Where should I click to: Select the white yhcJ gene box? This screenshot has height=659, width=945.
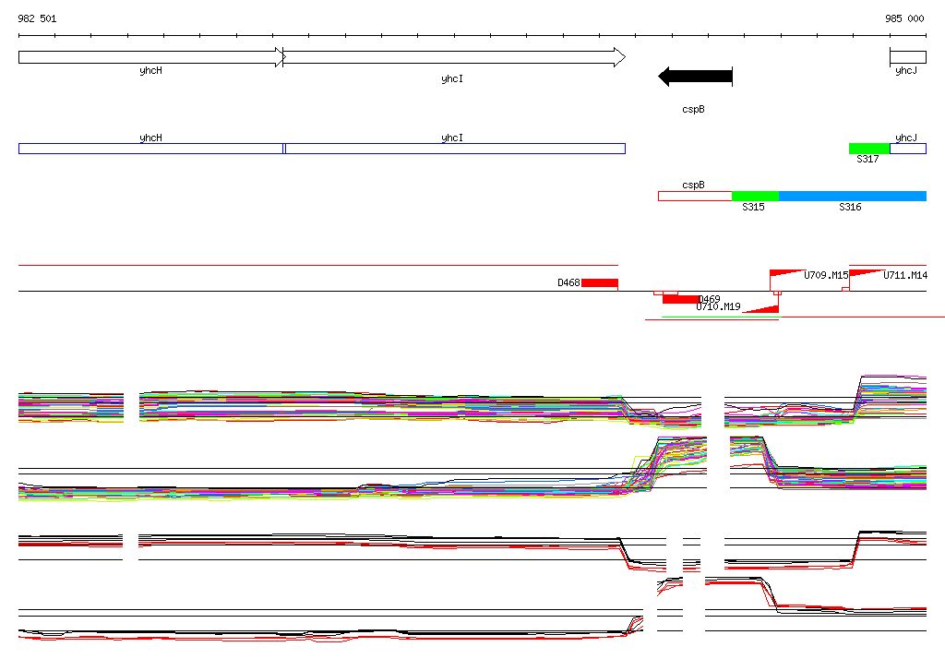coord(908,57)
